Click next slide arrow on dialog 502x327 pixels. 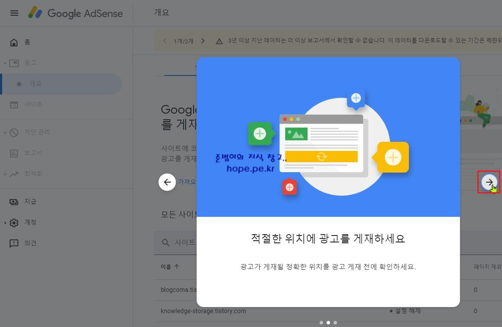pyautogui.click(x=489, y=182)
